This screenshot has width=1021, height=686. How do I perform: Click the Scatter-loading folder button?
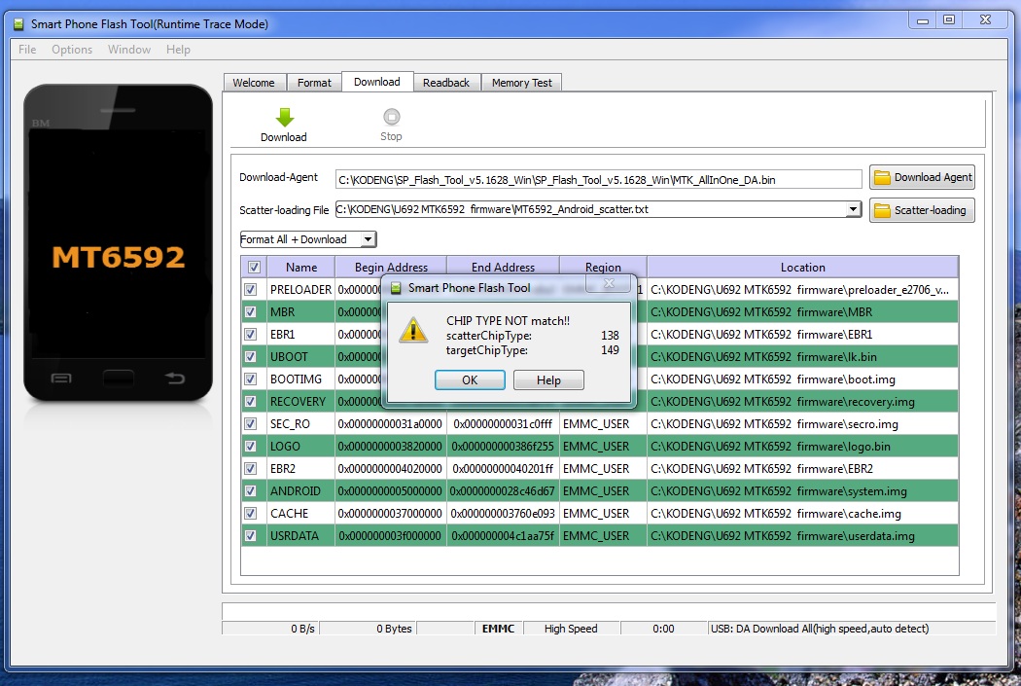coord(922,210)
